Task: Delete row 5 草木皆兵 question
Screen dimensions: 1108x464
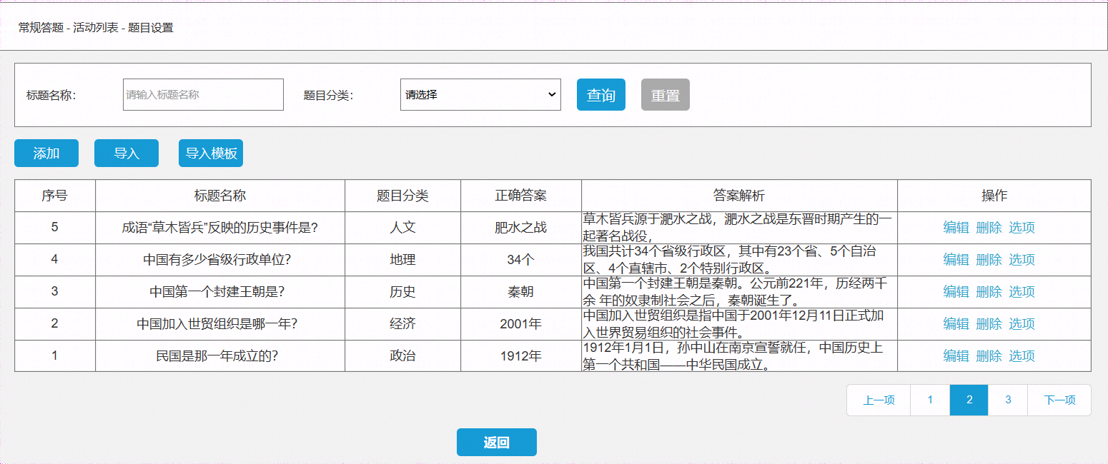Action: pyautogui.click(x=989, y=228)
